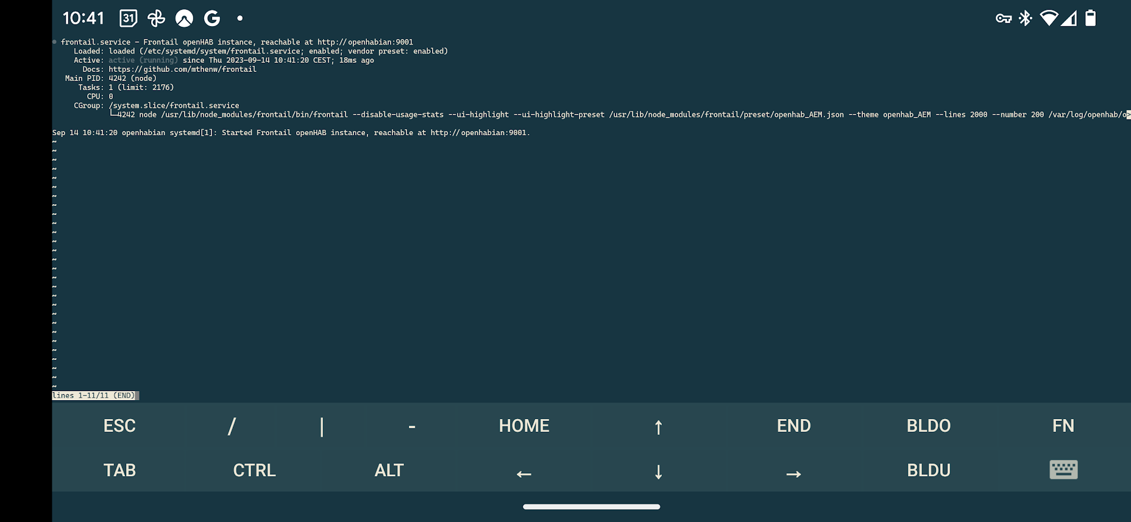Tap the cellular signal status icon
Image resolution: width=1131 pixels, height=522 pixels.
coord(1069,18)
